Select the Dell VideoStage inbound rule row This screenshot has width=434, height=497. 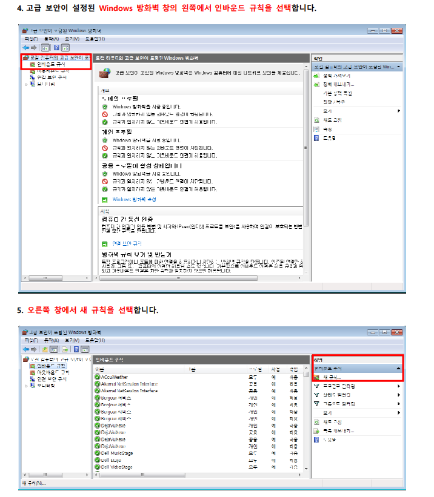[x=199, y=467]
